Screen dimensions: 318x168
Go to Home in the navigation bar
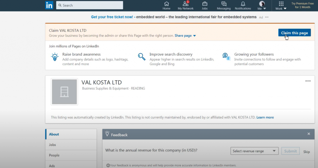pyautogui.click(x=166, y=6)
